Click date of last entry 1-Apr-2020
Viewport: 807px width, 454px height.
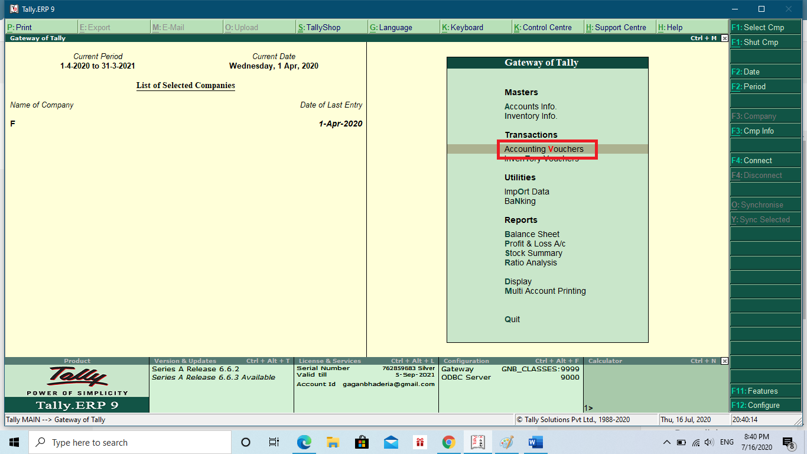coord(340,124)
